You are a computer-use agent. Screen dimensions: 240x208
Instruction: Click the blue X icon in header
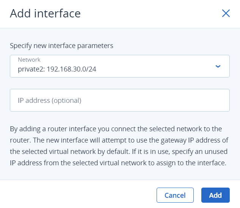[226, 13]
